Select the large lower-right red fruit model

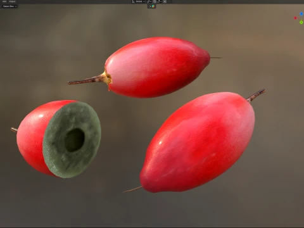198,142
